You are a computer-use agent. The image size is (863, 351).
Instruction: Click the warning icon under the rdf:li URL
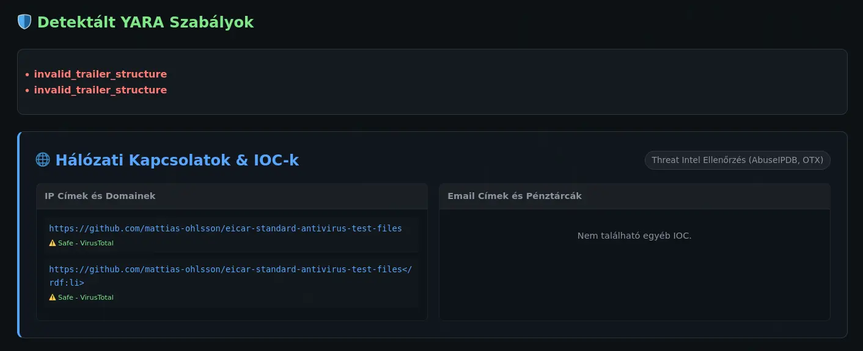(52, 297)
